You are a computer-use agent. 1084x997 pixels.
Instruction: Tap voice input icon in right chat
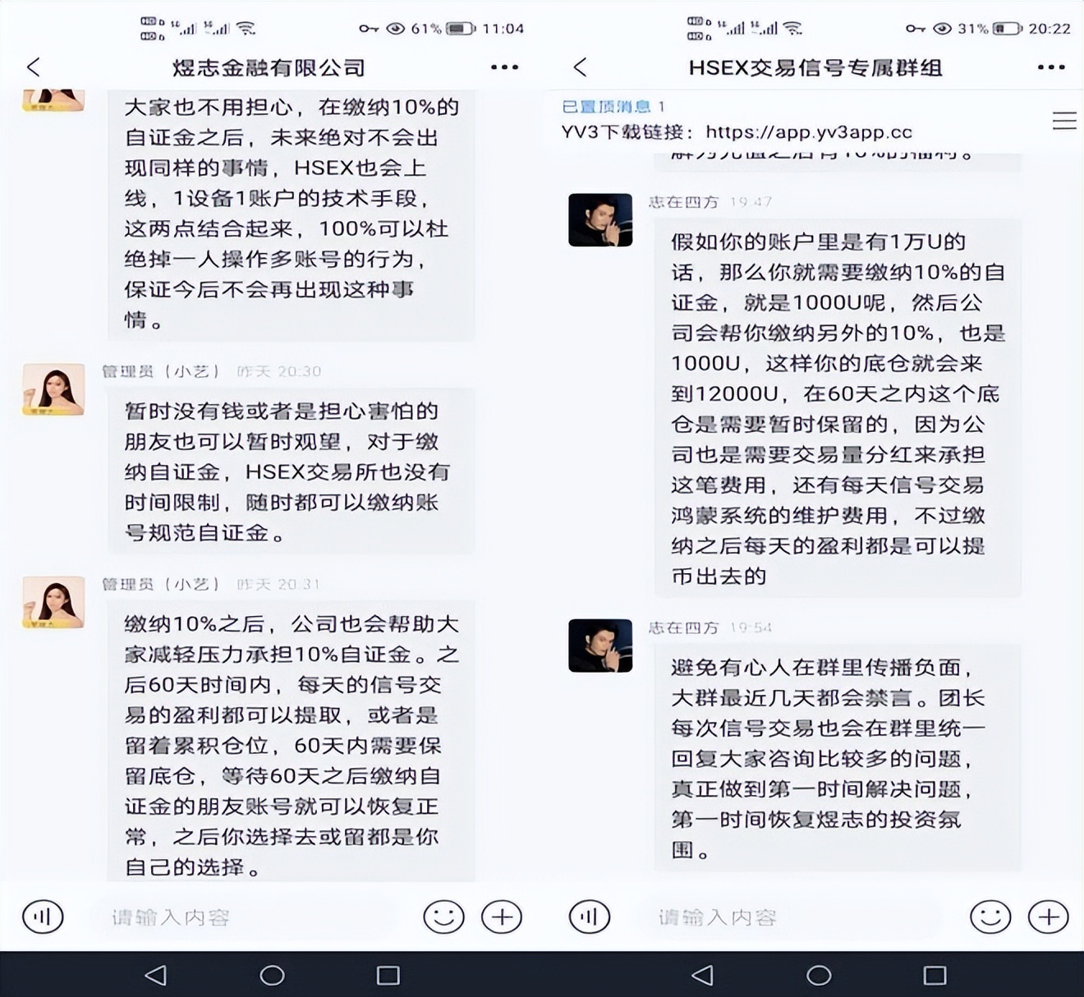(590, 917)
